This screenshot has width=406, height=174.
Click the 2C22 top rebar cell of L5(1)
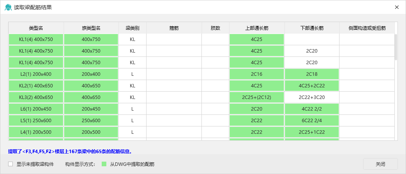click(x=257, y=121)
